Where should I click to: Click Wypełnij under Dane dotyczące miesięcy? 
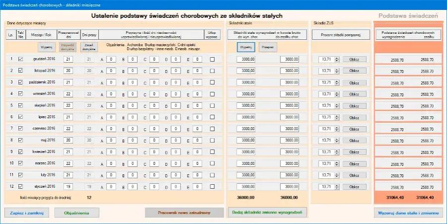[47, 47]
